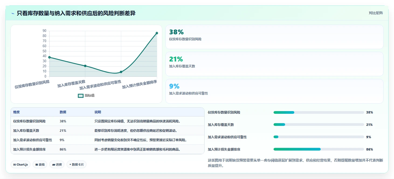Toggle the 指标值 legend swatch
The image size is (394, 179).
point(81,96)
